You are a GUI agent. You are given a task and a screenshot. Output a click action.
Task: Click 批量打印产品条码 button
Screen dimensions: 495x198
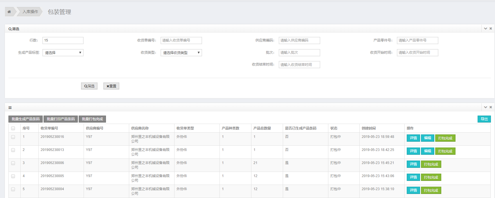pos(61,119)
